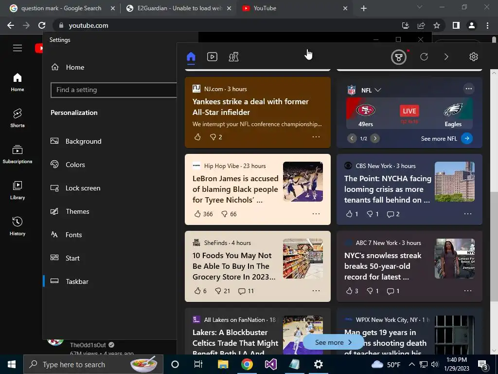
Task: Open more options on Yankees article card
Action: pyautogui.click(x=316, y=137)
